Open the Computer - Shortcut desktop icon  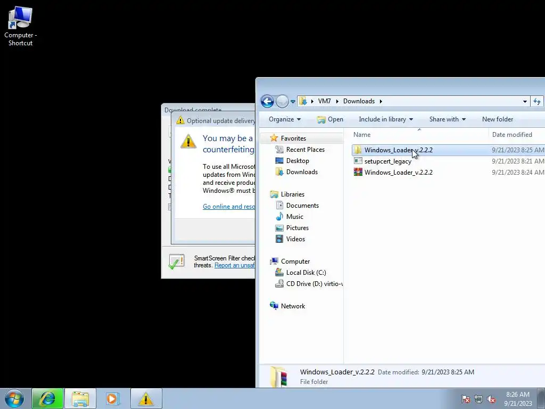[x=20, y=27]
